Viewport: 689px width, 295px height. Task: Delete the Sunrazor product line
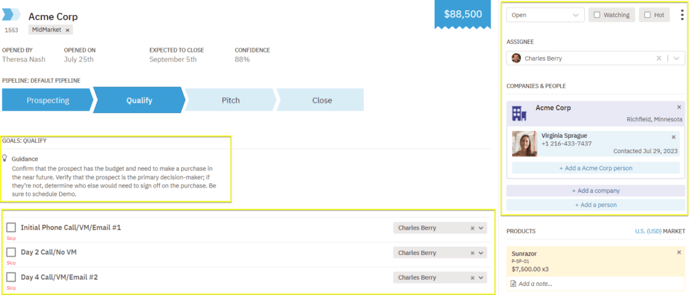click(x=679, y=253)
